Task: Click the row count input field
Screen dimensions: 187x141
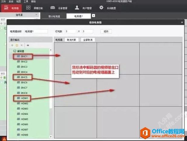Action: [x=70, y=31]
